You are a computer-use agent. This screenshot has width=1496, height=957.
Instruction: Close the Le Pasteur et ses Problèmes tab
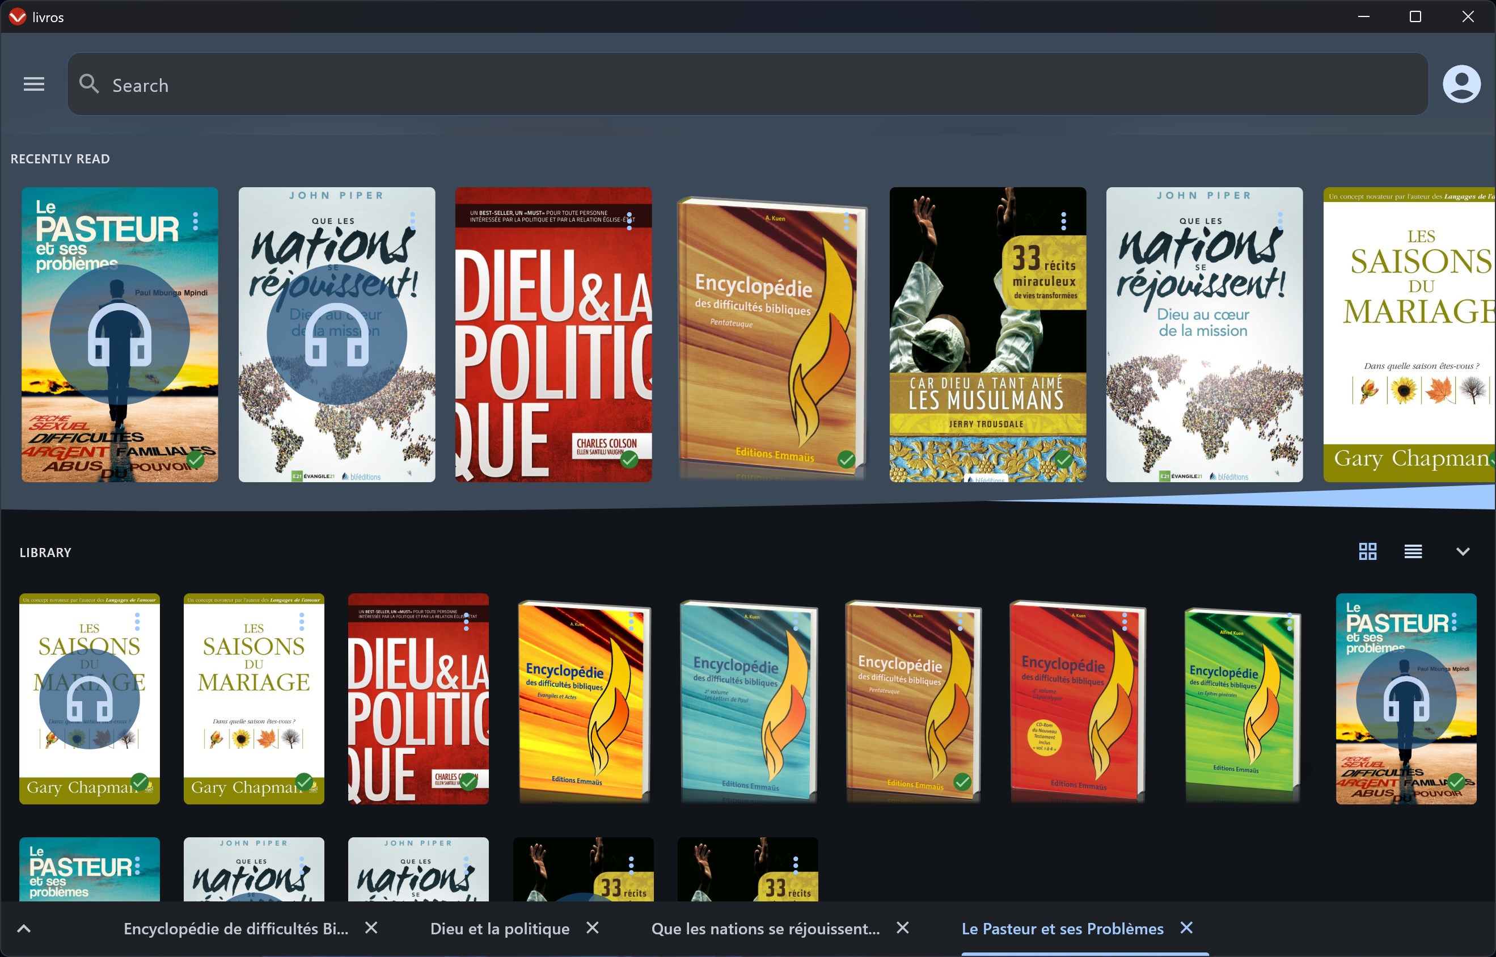pyautogui.click(x=1186, y=928)
